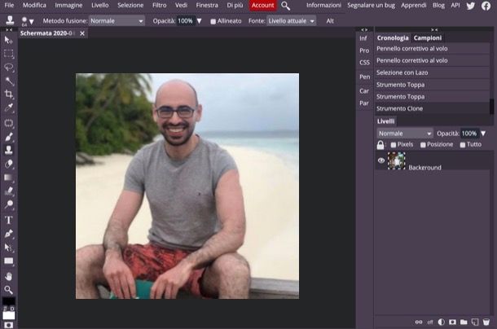
Task: Select the Rectangle Select tool
Action: pyautogui.click(x=9, y=54)
